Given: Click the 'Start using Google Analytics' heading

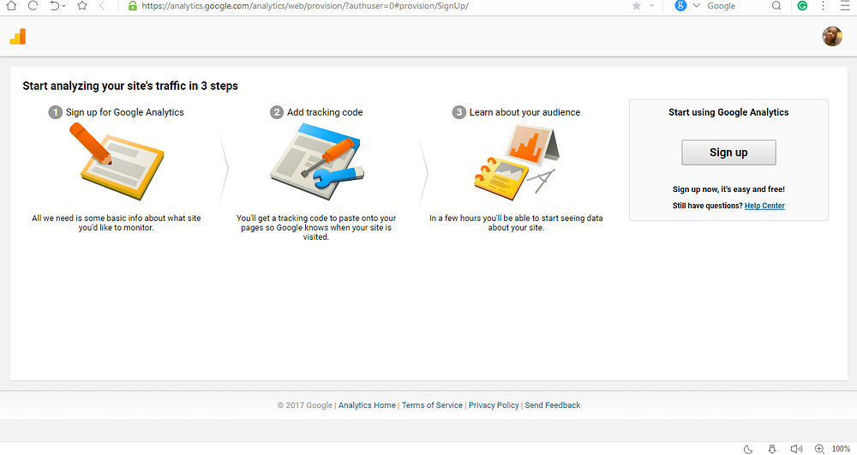Looking at the screenshot, I should 728,112.
